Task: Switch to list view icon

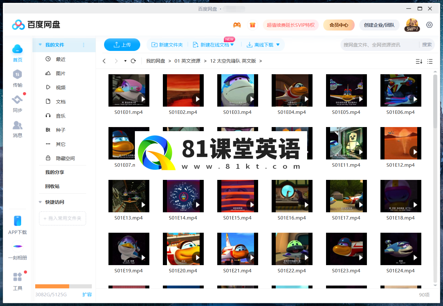Action: click(x=430, y=61)
